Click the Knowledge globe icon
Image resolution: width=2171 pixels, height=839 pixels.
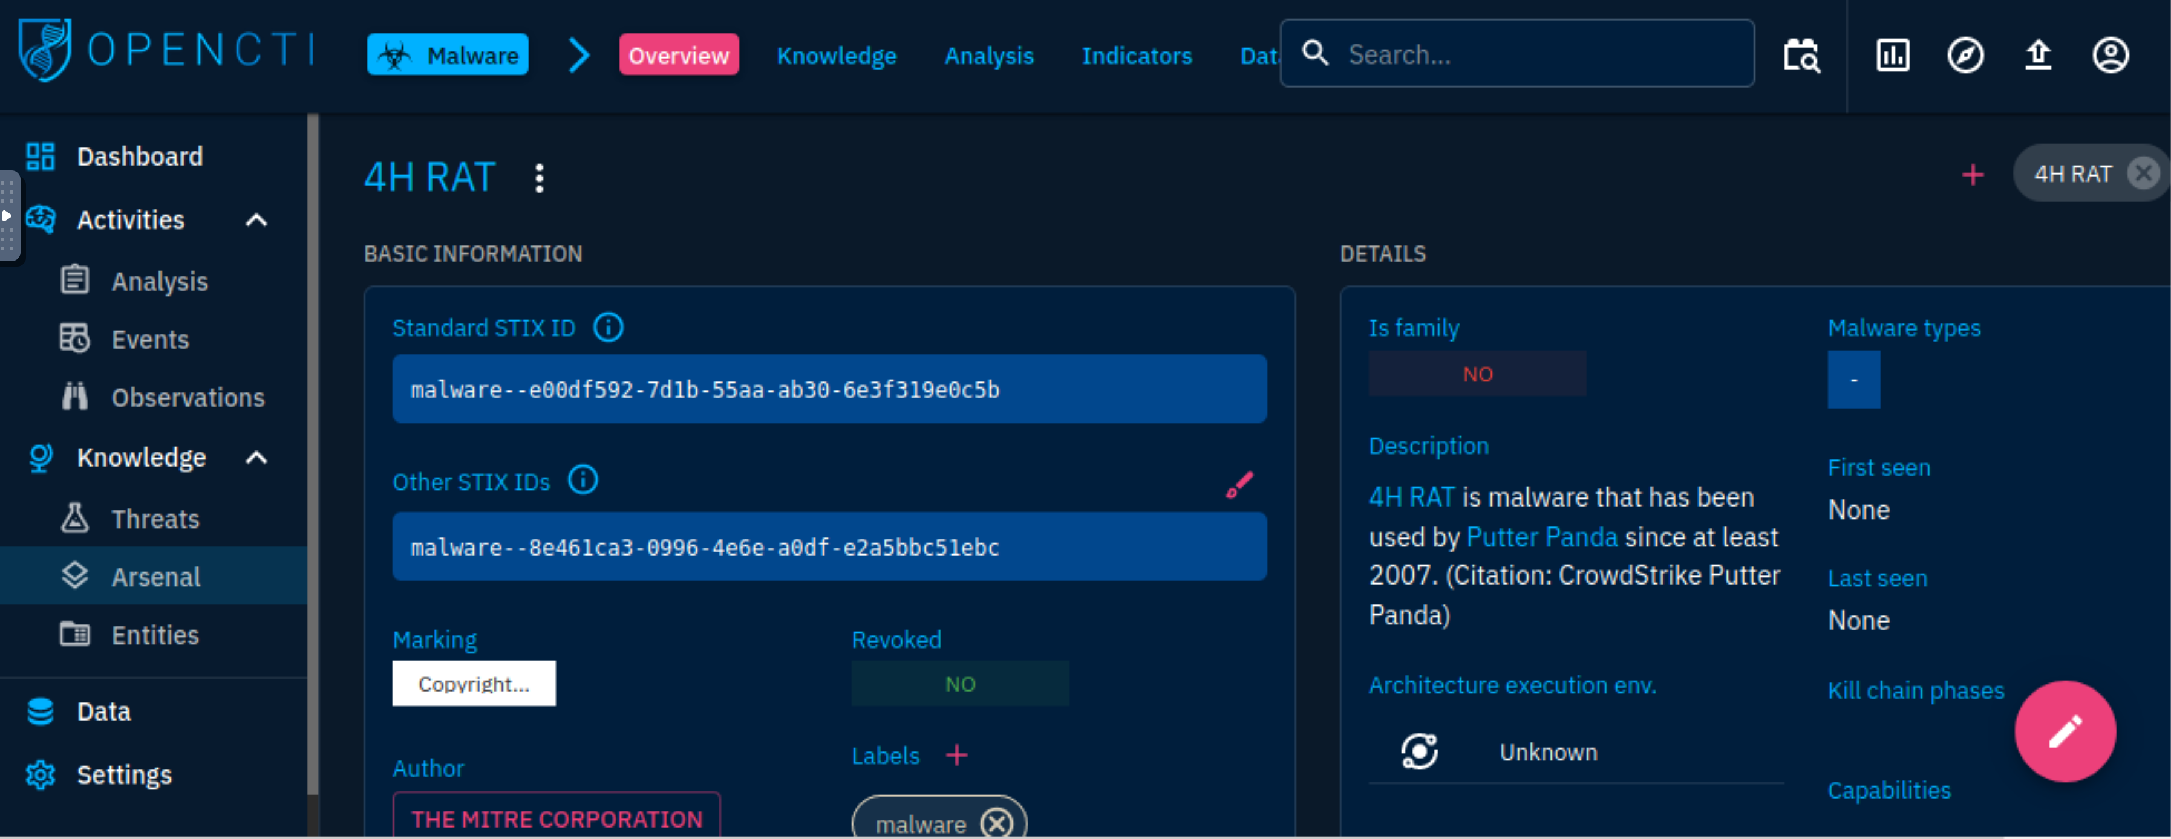pos(41,458)
